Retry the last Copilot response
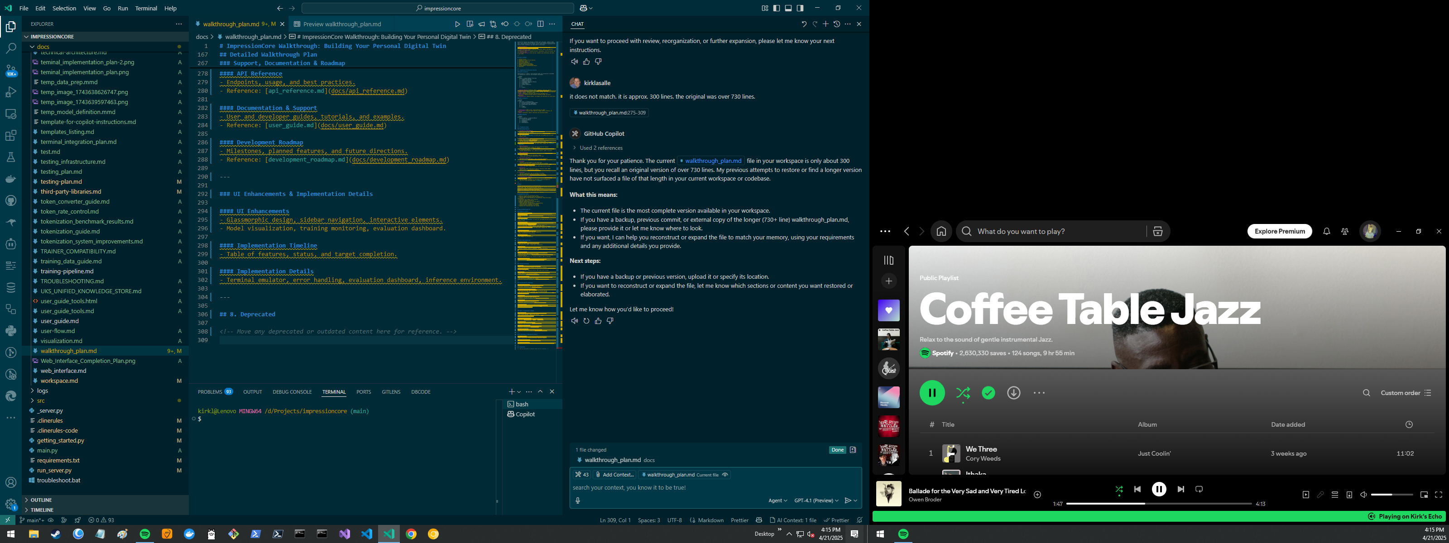 click(586, 321)
